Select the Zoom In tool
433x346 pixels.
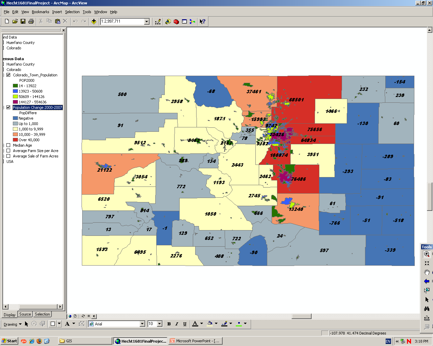(x=427, y=254)
